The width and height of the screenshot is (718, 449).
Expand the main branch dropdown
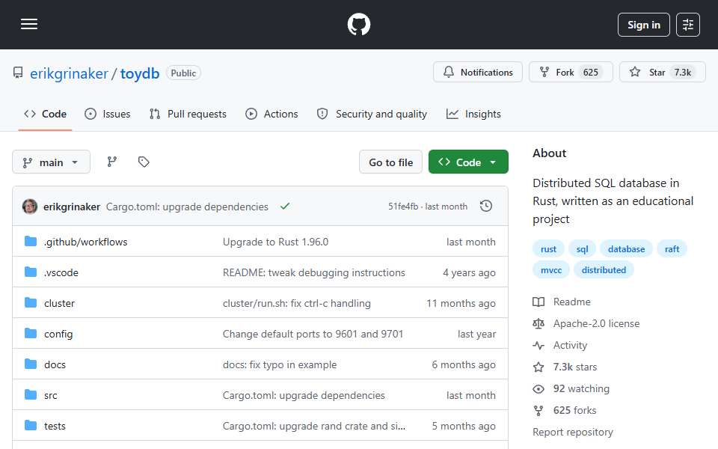(x=52, y=162)
